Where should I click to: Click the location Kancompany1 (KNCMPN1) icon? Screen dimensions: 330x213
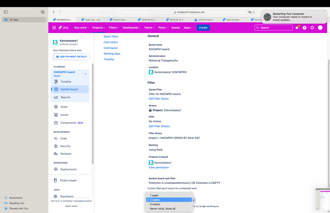pos(151,72)
